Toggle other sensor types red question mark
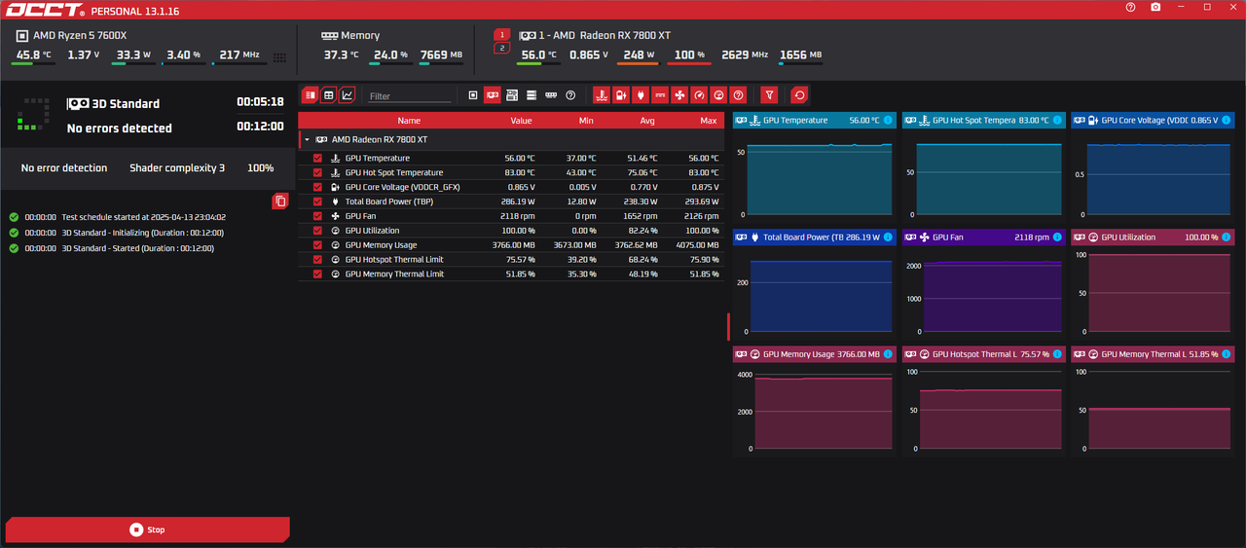 pyautogui.click(x=739, y=95)
